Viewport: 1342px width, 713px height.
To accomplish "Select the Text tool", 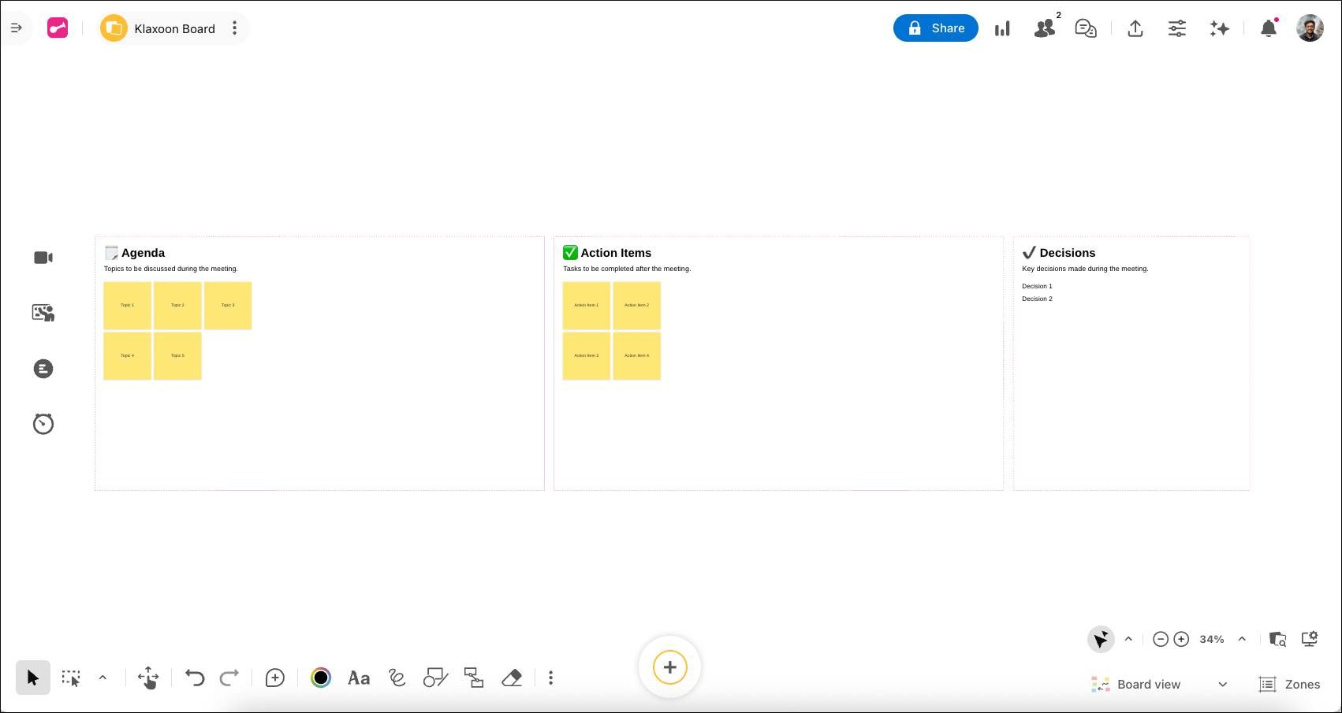I will (359, 677).
